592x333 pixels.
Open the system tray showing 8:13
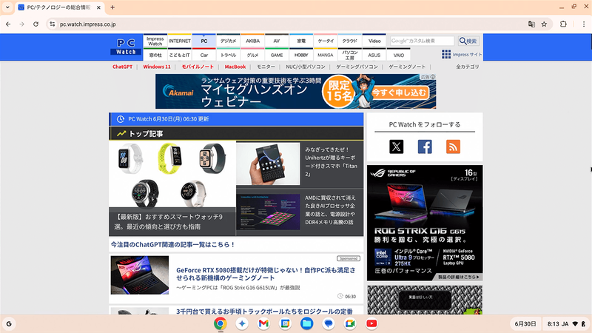pos(566,324)
